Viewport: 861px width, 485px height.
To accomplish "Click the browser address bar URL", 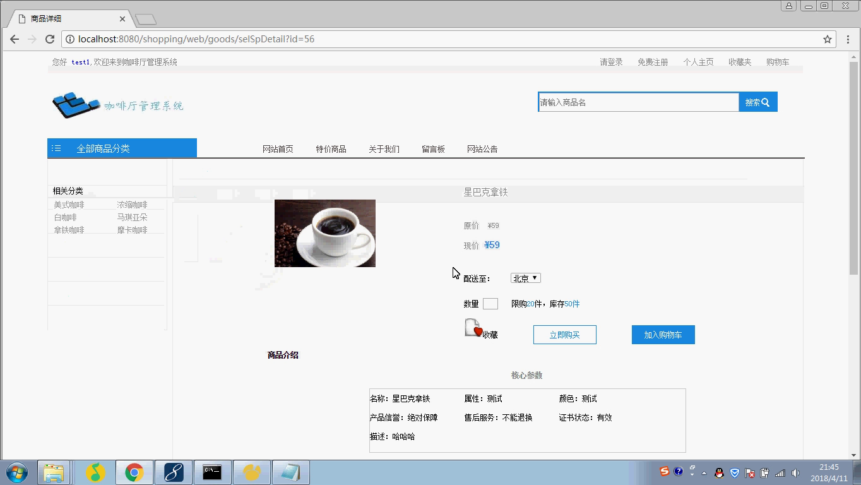I will coord(196,39).
